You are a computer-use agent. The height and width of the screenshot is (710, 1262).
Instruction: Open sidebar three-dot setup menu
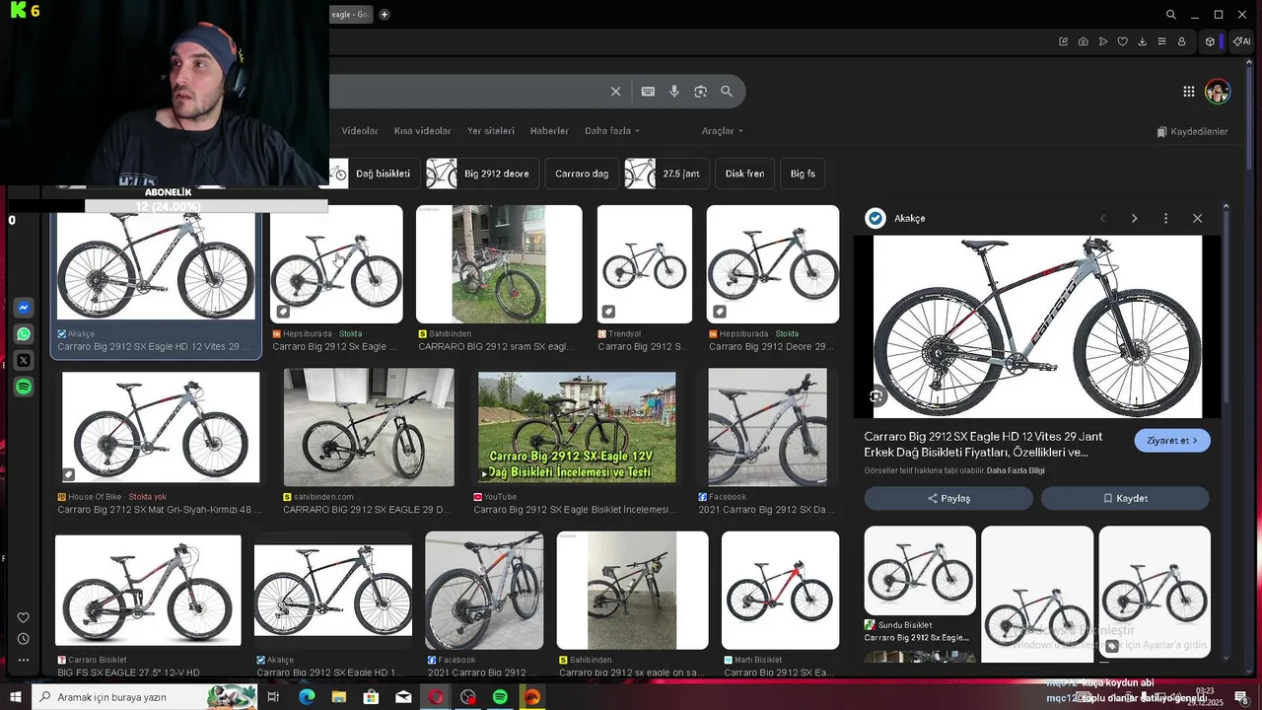click(x=24, y=660)
